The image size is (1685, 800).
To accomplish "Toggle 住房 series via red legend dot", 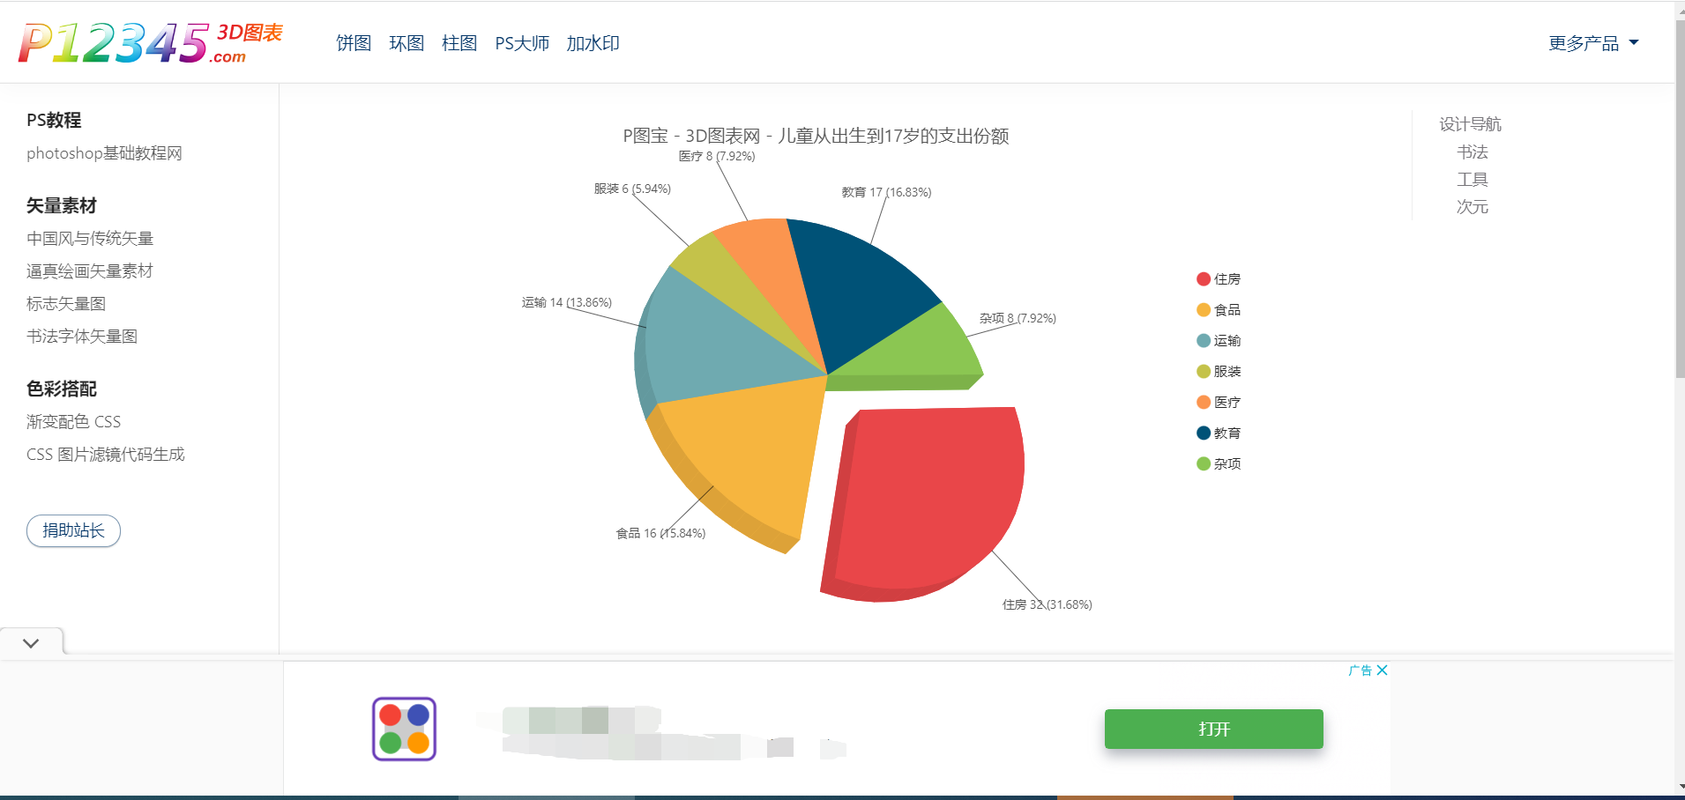I will click(1203, 279).
